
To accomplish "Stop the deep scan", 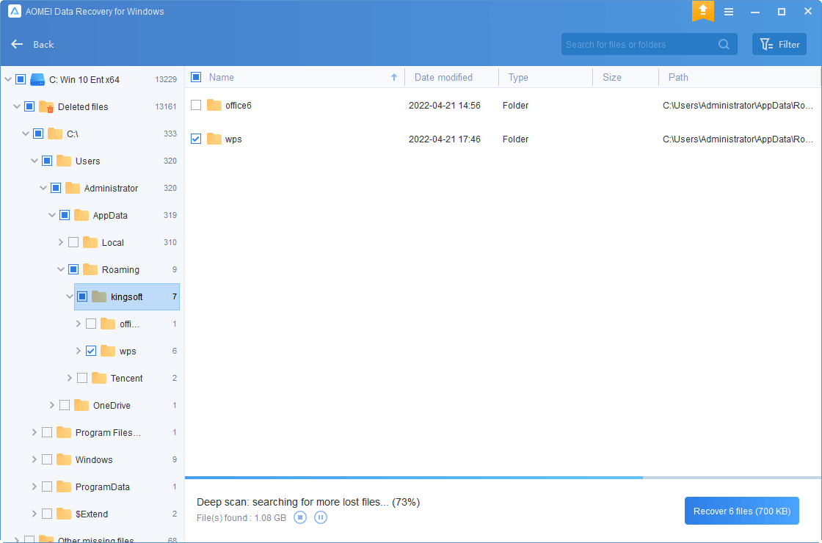I will click(300, 518).
